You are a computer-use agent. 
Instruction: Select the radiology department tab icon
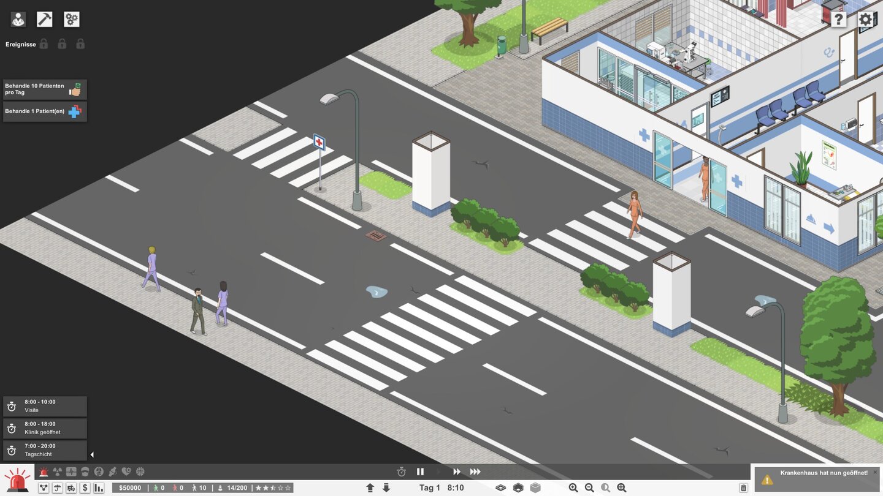tap(58, 472)
